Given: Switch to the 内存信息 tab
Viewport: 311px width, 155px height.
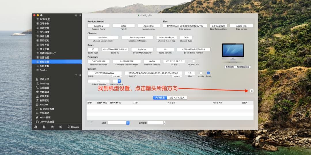Looking at the screenshot, I should [160, 98].
